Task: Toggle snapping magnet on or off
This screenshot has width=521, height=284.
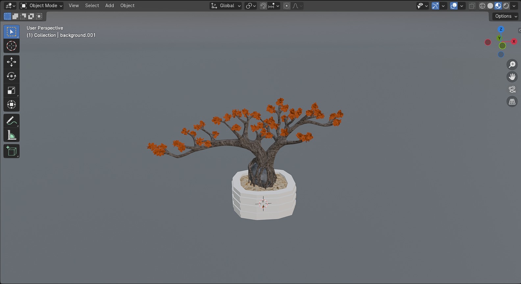Action: pyautogui.click(x=263, y=6)
